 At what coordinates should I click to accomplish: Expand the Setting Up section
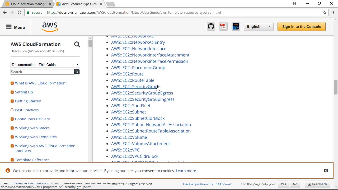click(12, 92)
